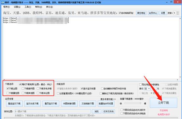Expand 更多专享功能>>> link
Image resolution: width=182 pixels, height=119 pixels.
click(x=108, y=99)
